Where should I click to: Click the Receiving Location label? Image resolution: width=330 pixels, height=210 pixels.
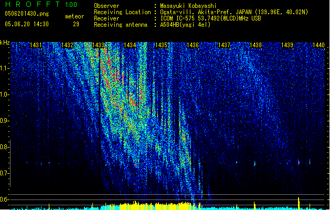coord(122,12)
